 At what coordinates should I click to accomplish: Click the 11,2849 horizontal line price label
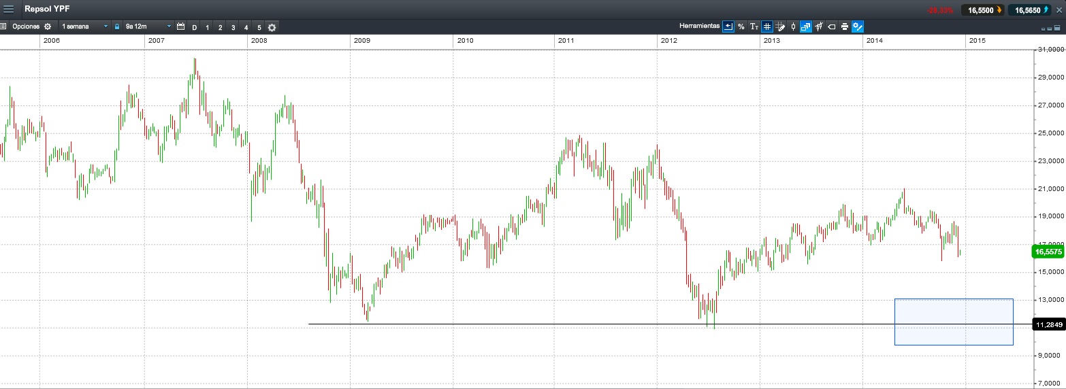point(1048,325)
